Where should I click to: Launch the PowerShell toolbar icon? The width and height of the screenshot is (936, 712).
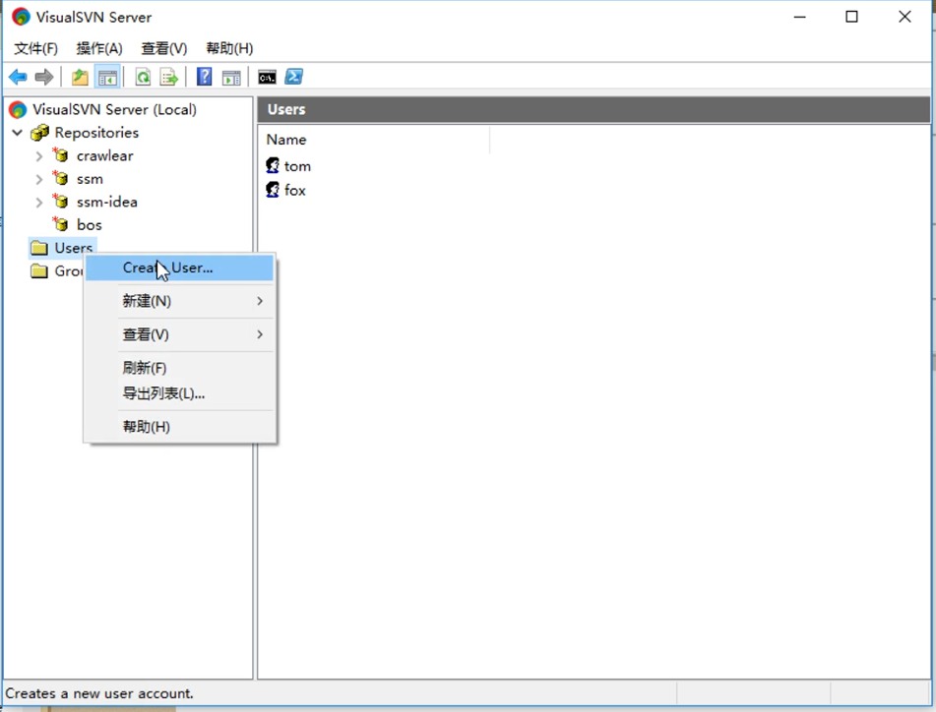(x=293, y=77)
